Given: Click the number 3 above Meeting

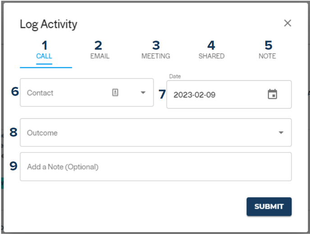Looking at the screenshot, I should 156,45.
